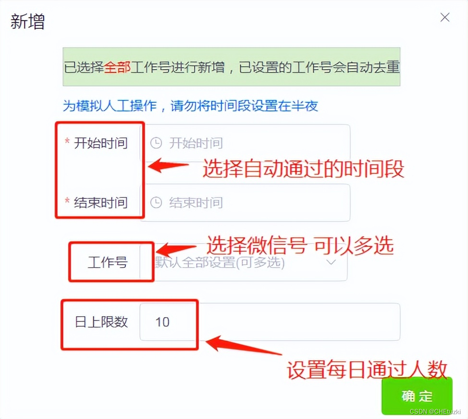Confirm with the green 确定 button

(x=417, y=396)
